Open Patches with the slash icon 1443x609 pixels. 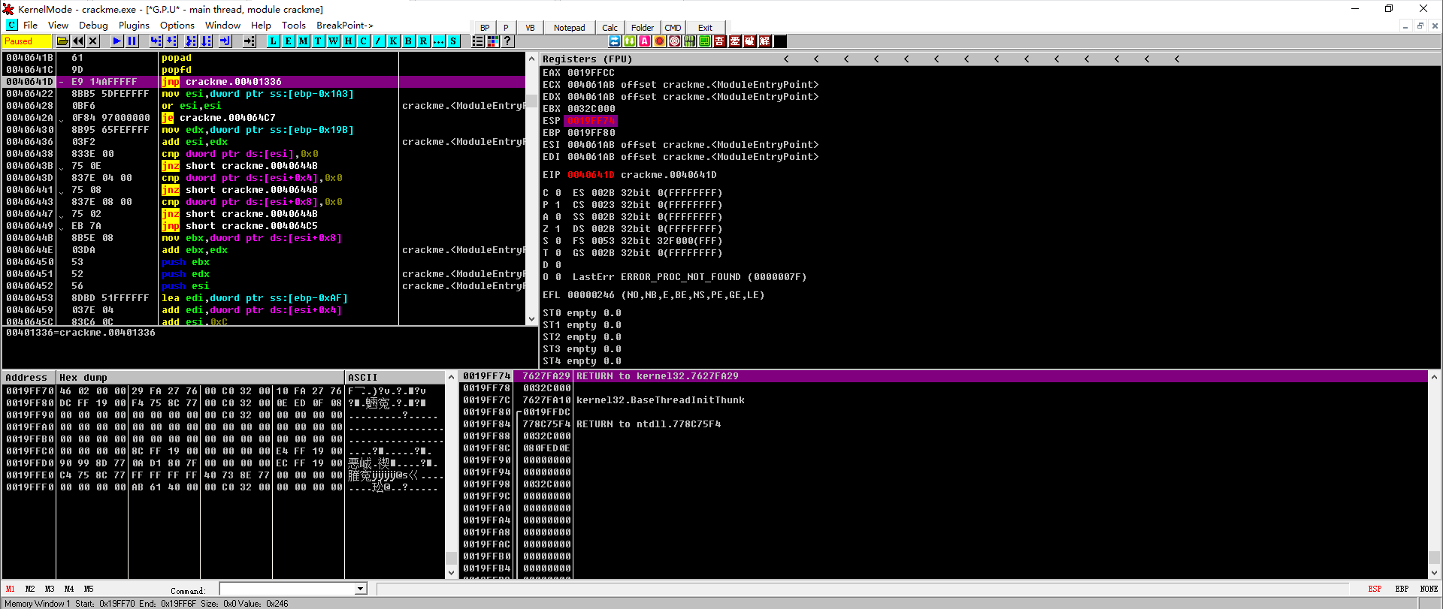(379, 41)
